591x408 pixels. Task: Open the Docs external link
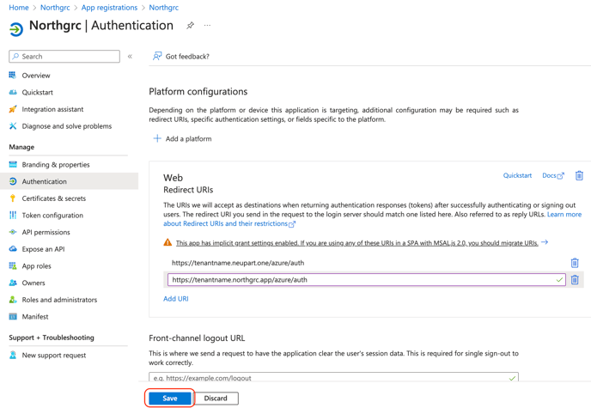pos(552,175)
